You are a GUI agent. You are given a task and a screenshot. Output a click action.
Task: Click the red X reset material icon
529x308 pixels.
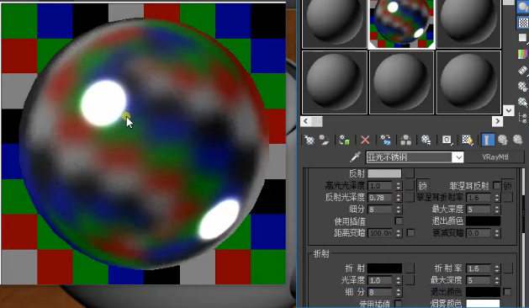pyautogui.click(x=365, y=140)
